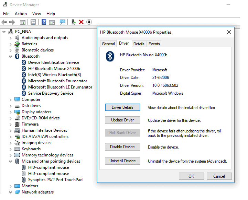The width and height of the screenshot is (248, 200).
Task: Click driver date value 21-6-2006
Action: pos(161,78)
